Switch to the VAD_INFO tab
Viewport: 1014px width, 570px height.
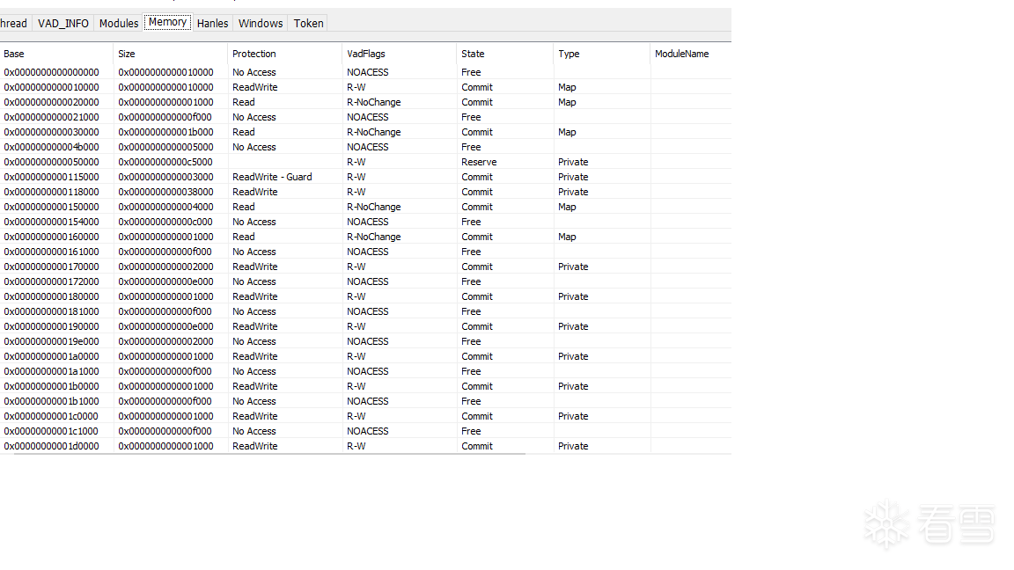click(x=63, y=23)
